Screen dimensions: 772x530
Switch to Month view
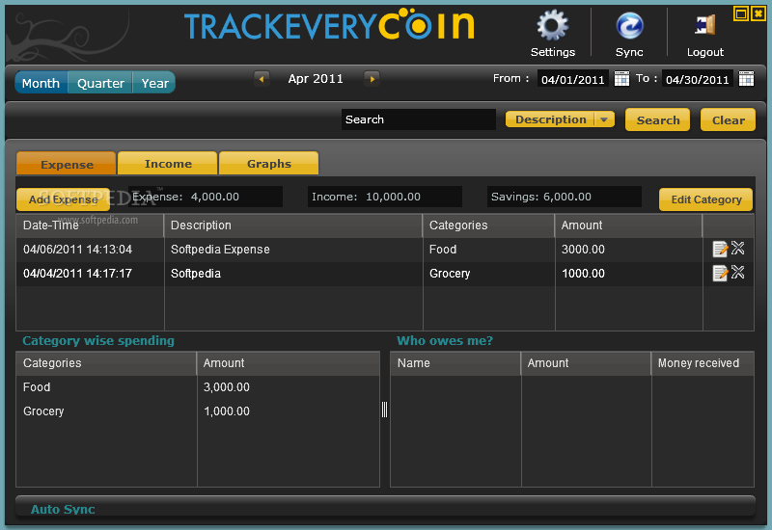[41, 83]
